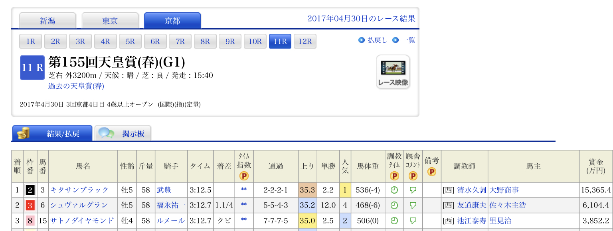Open jockey ルメール profile
The width and height of the screenshot is (613, 231).
click(x=171, y=221)
